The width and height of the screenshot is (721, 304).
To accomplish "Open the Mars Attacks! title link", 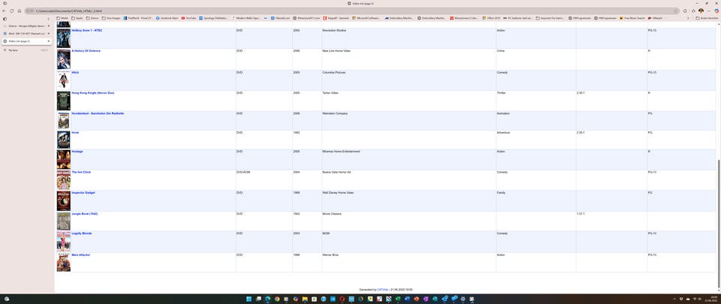I will (81, 254).
